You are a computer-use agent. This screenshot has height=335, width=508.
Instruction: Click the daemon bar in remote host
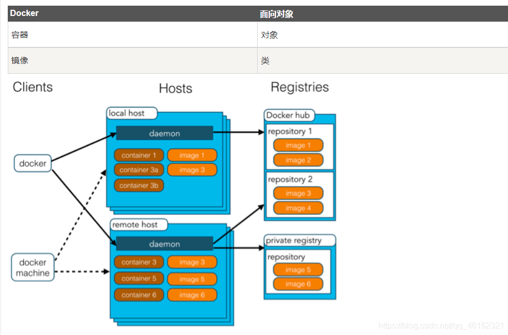tap(165, 244)
